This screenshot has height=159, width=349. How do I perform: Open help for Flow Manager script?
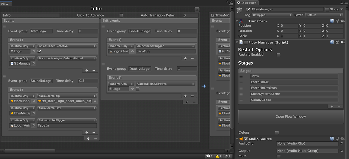click(x=332, y=42)
